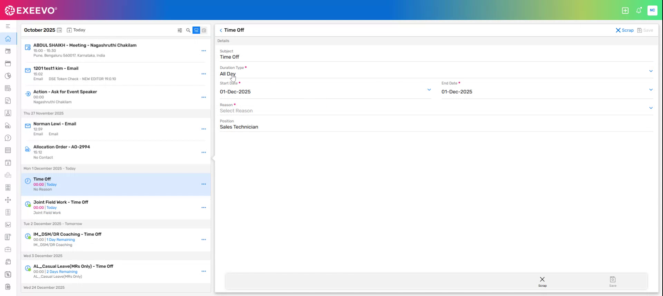The image size is (663, 296).
Task: Open options for Norman Lewi email
Action: click(x=204, y=129)
